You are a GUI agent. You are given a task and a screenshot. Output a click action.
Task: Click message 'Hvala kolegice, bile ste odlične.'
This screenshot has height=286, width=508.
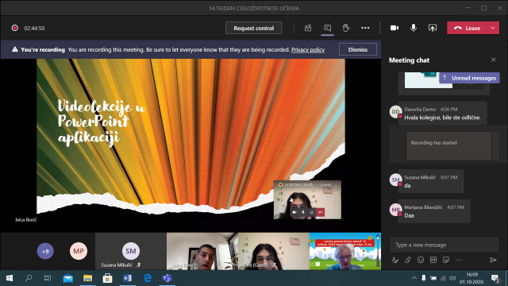pyautogui.click(x=442, y=118)
